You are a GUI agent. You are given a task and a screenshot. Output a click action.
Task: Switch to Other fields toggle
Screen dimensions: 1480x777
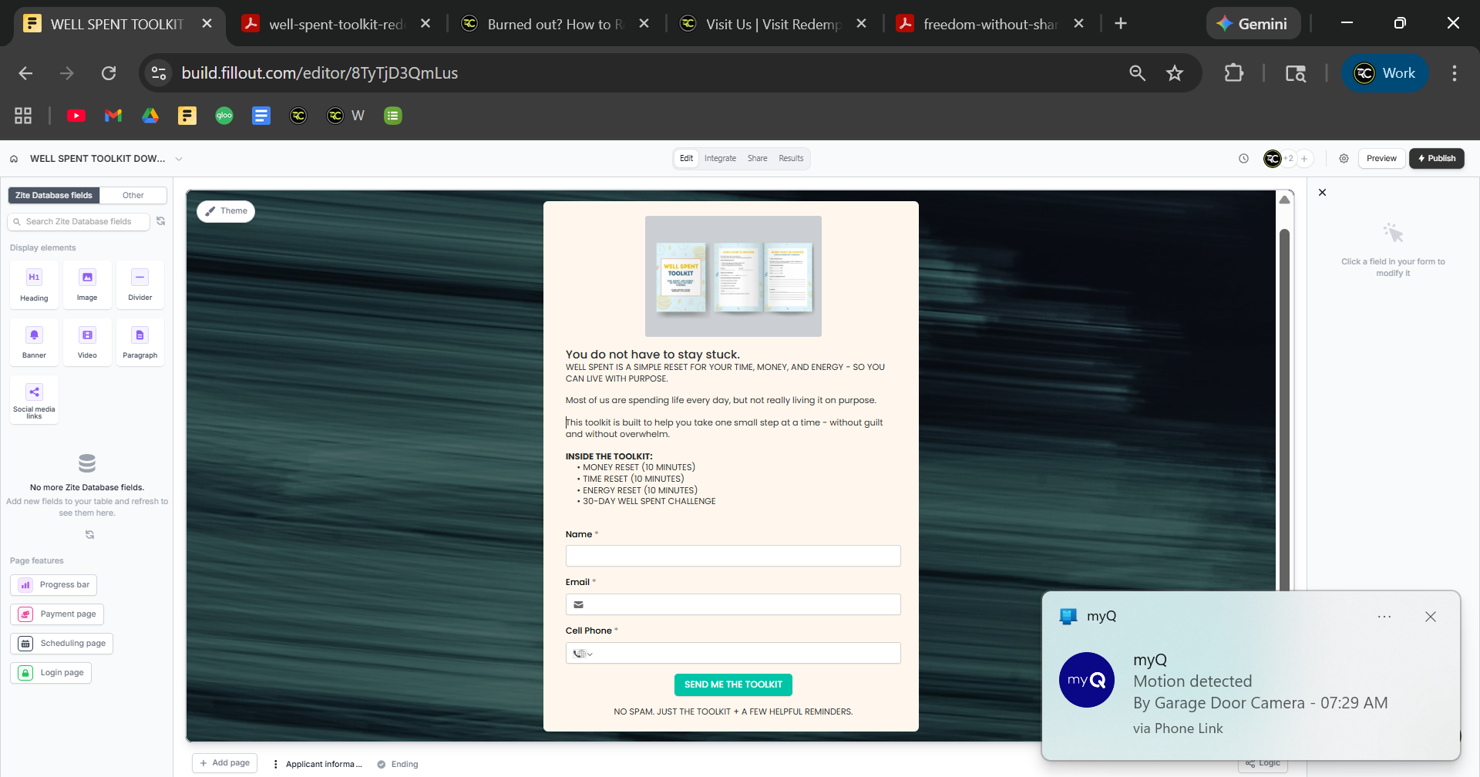133,196
